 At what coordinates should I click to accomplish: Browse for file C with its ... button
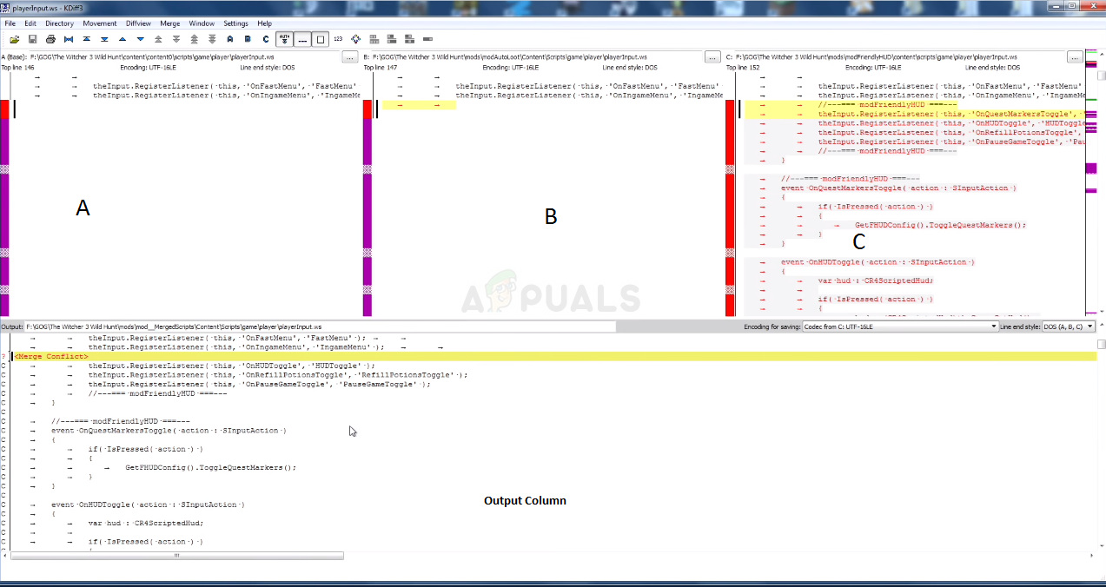pyautogui.click(x=1074, y=57)
